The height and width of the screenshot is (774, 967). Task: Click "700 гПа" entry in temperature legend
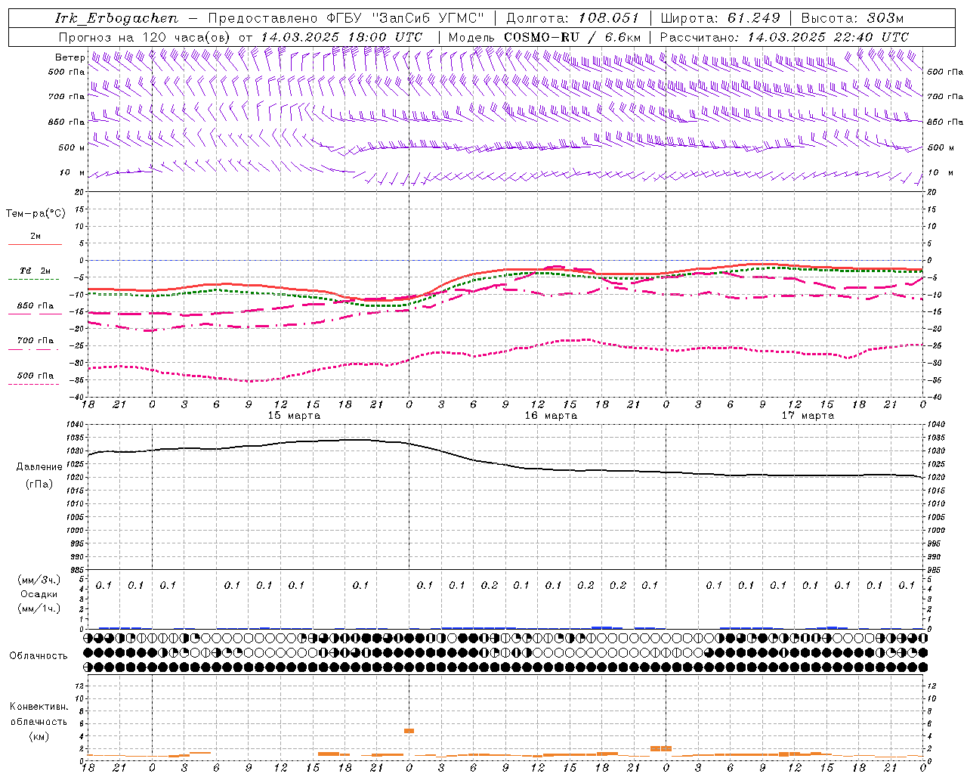pyautogui.click(x=35, y=341)
